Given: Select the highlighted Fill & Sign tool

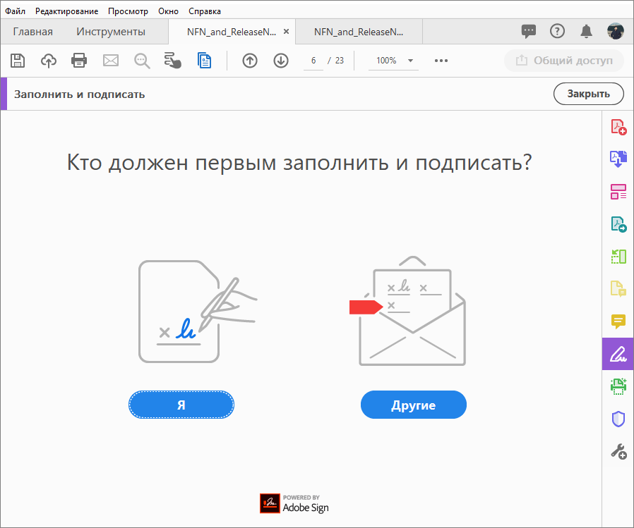Looking at the screenshot, I should pos(618,354).
